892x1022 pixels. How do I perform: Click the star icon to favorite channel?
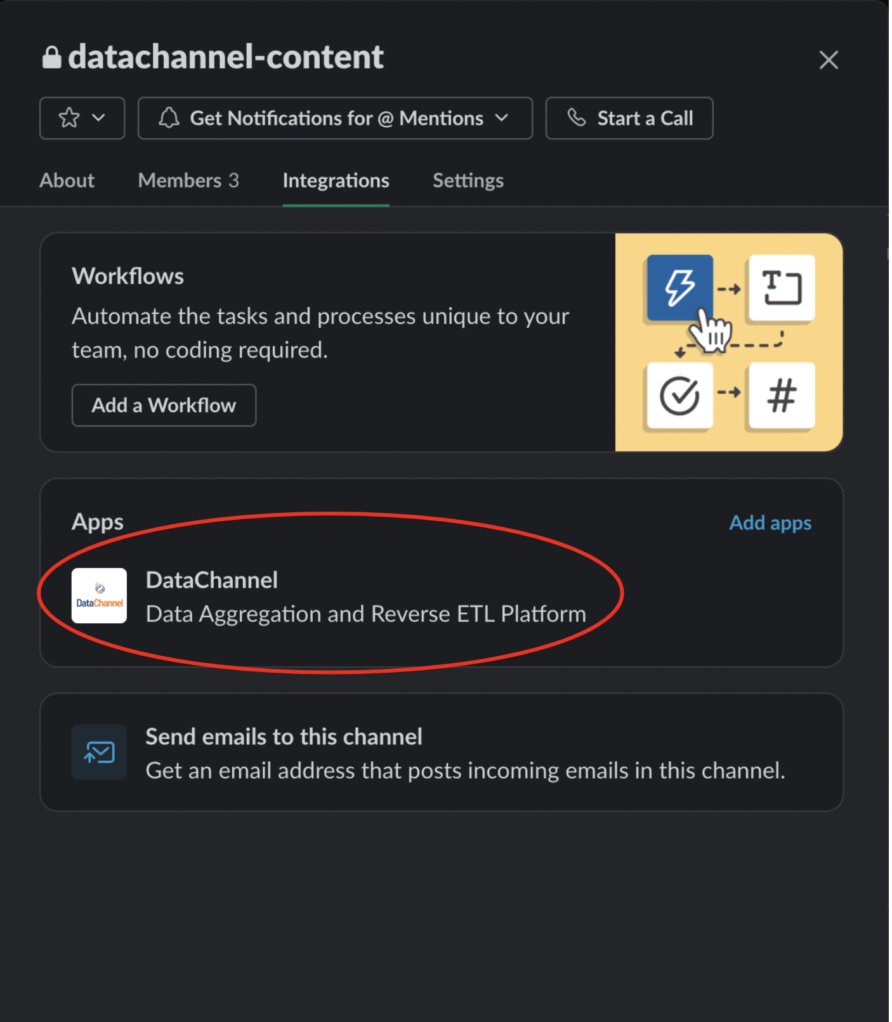tap(69, 118)
